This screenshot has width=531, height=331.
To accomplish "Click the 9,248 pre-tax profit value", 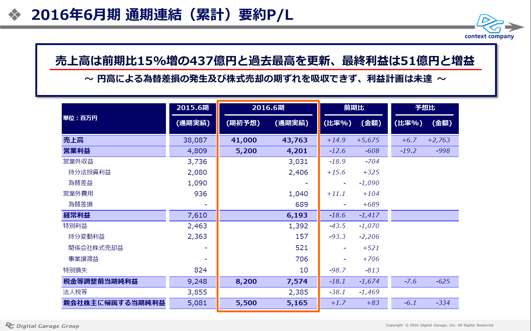I will (197, 281).
